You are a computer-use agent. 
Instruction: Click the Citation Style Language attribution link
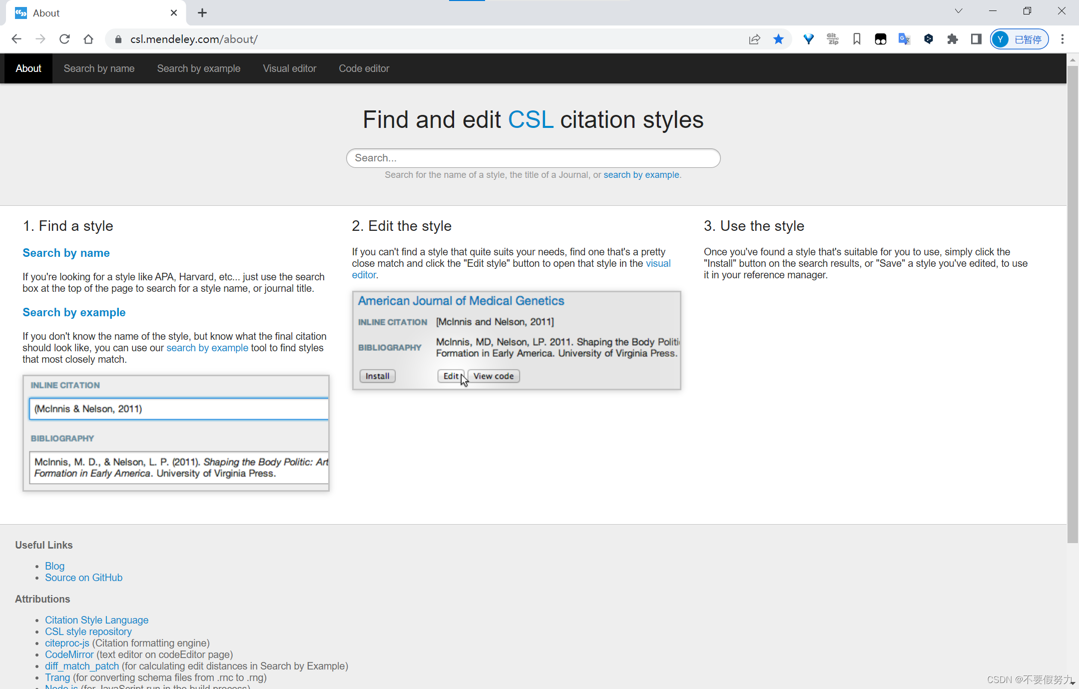click(96, 620)
